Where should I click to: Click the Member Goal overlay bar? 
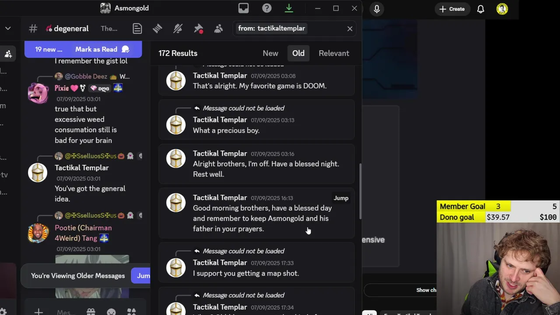pyautogui.click(x=498, y=206)
